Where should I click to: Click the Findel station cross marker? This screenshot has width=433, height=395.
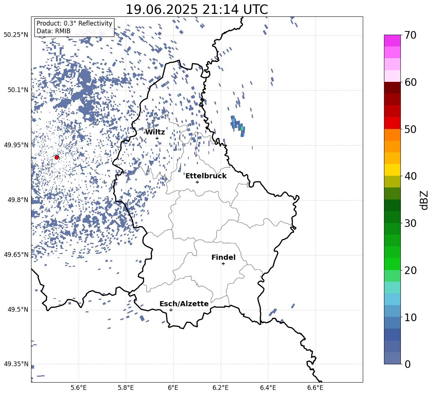pyautogui.click(x=223, y=264)
